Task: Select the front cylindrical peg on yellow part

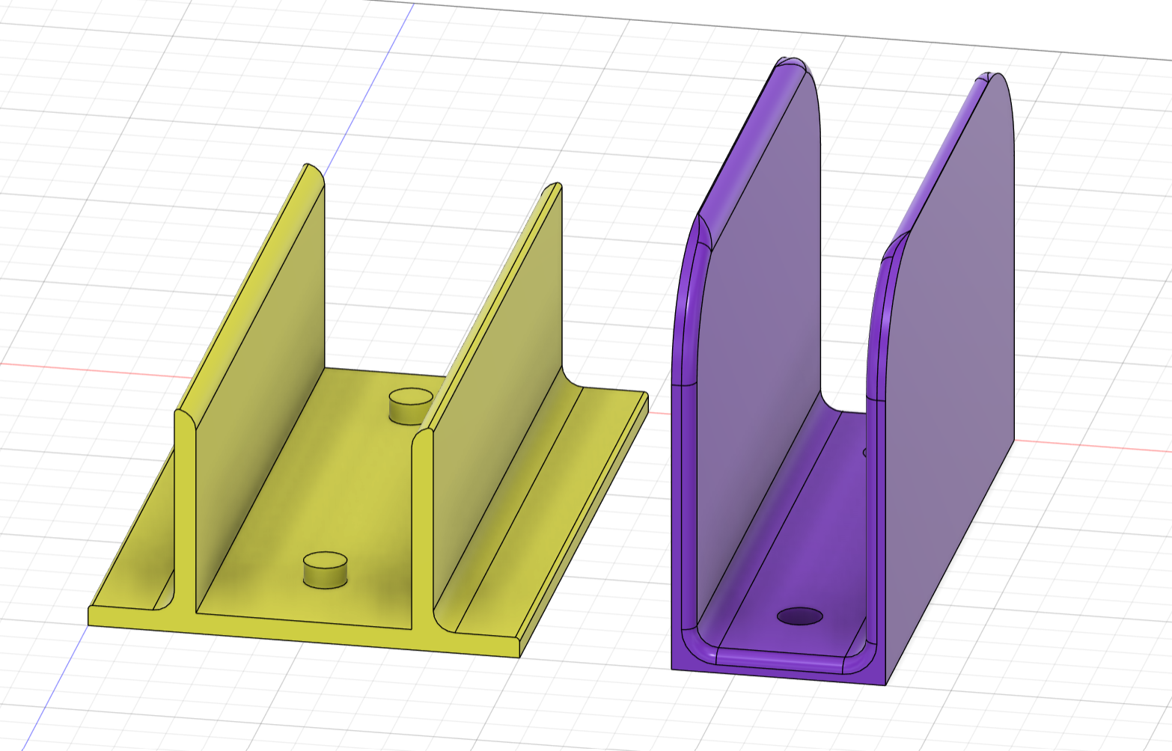Action: 325,570
